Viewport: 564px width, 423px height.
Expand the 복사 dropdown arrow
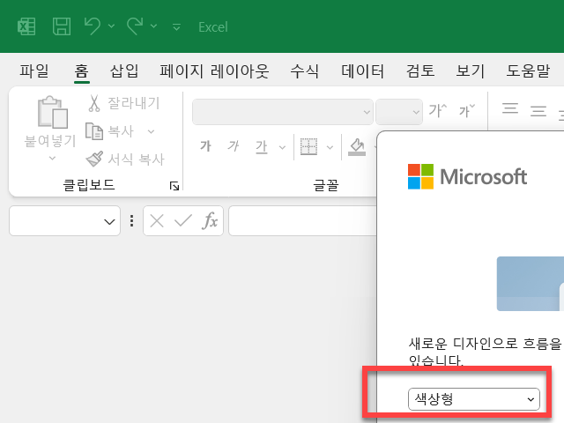coord(151,131)
